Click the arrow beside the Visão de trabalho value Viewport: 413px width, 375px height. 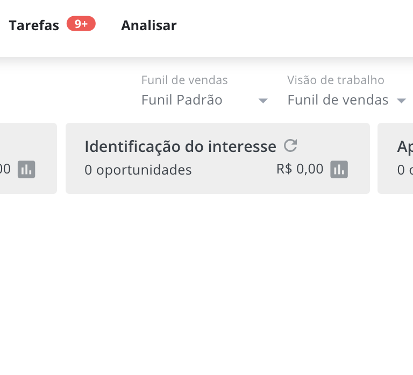(x=401, y=101)
